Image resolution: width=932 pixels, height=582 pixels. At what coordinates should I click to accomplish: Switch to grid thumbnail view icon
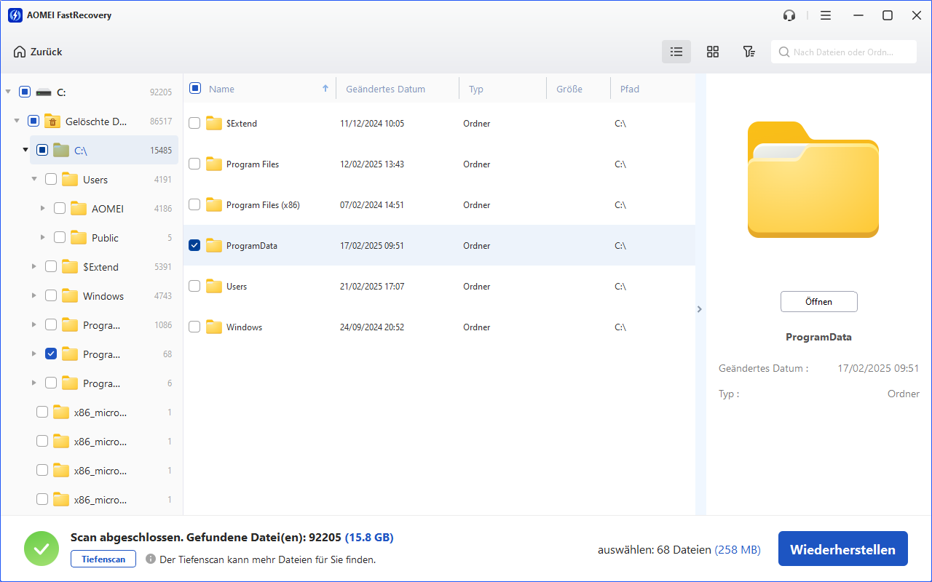tap(713, 52)
